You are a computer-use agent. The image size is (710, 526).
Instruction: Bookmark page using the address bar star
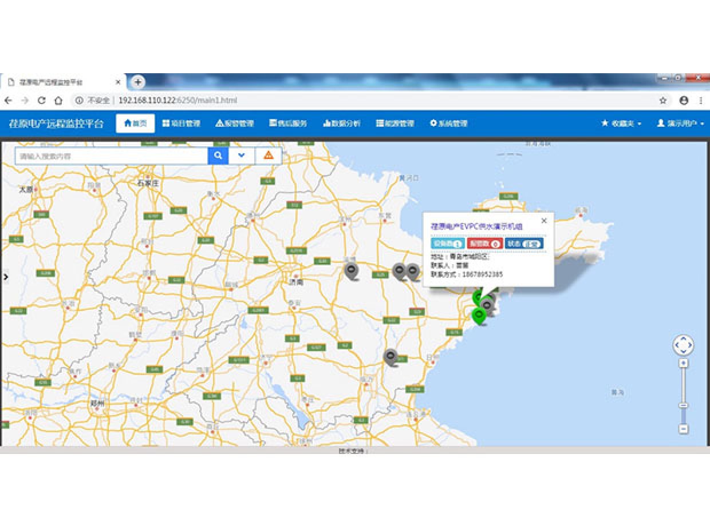[663, 101]
